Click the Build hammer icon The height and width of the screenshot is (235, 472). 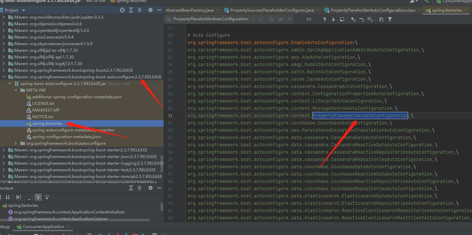[426, 2]
